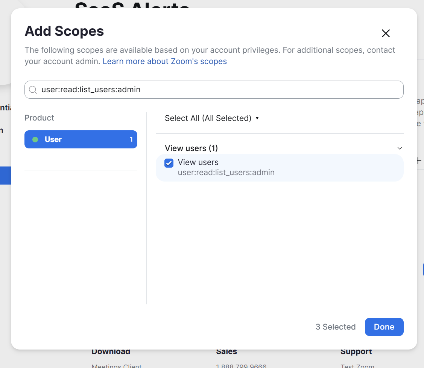Close the Add Scopes dialog
The height and width of the screenshot is (368, 424).
386,33
